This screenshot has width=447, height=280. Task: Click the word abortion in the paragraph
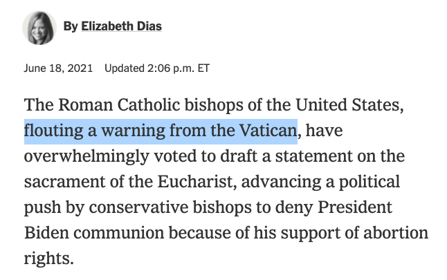point(396,233)
